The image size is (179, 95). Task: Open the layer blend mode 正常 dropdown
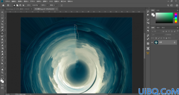coord(158,35)
